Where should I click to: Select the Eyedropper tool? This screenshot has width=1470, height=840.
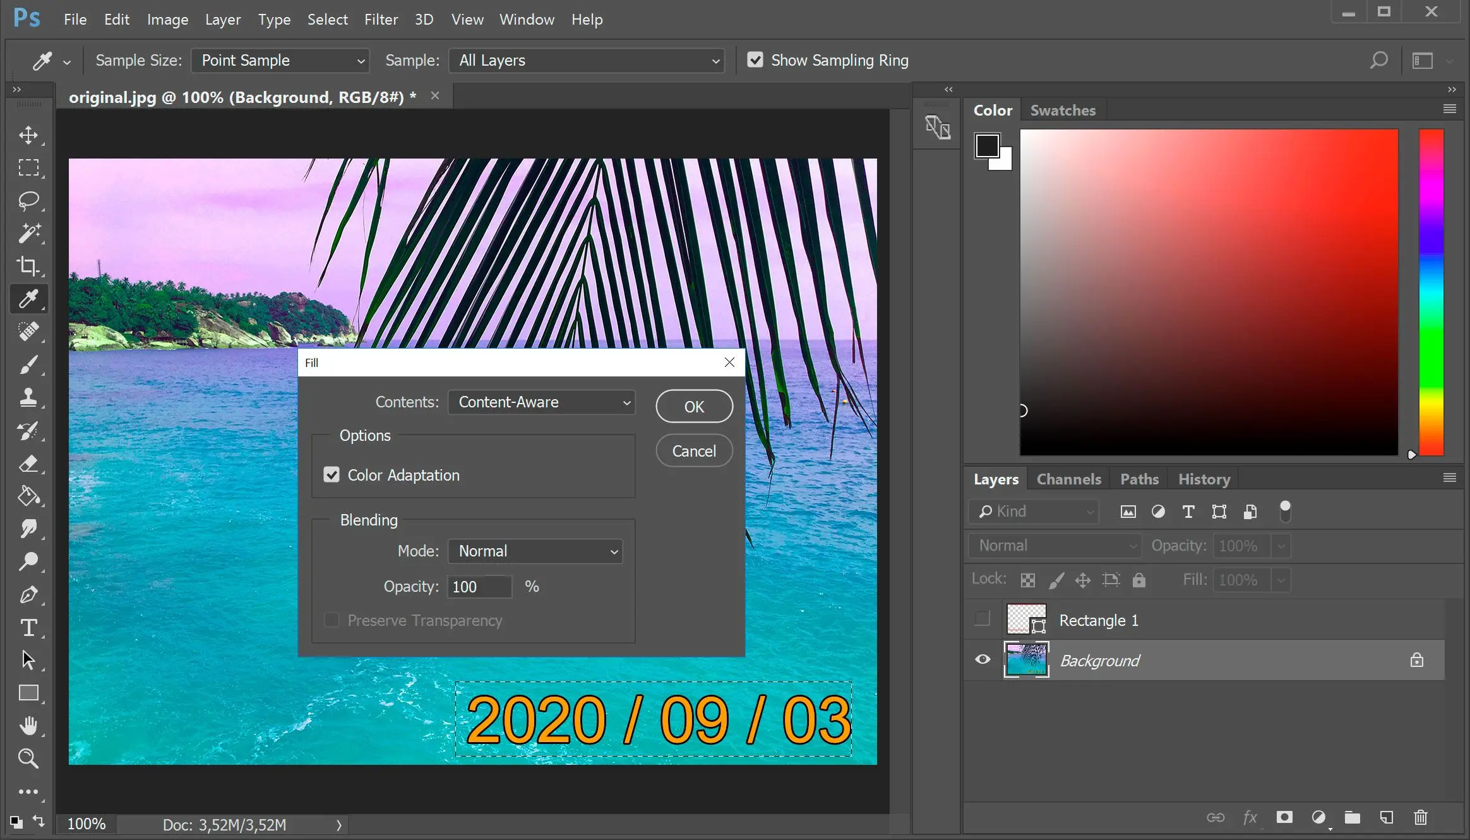click(x=28, y=299)
